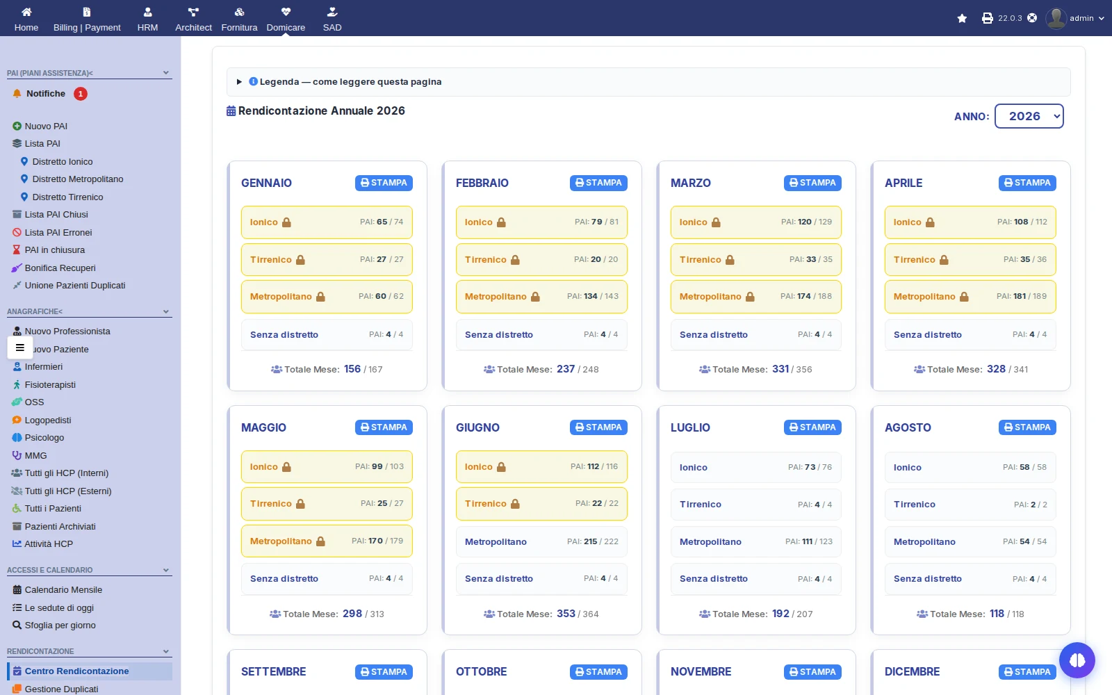Screen dimensions: 1112x695
Task: Click the lock icon on Gennaio Ionico
Action: click(x=286, y=222)
